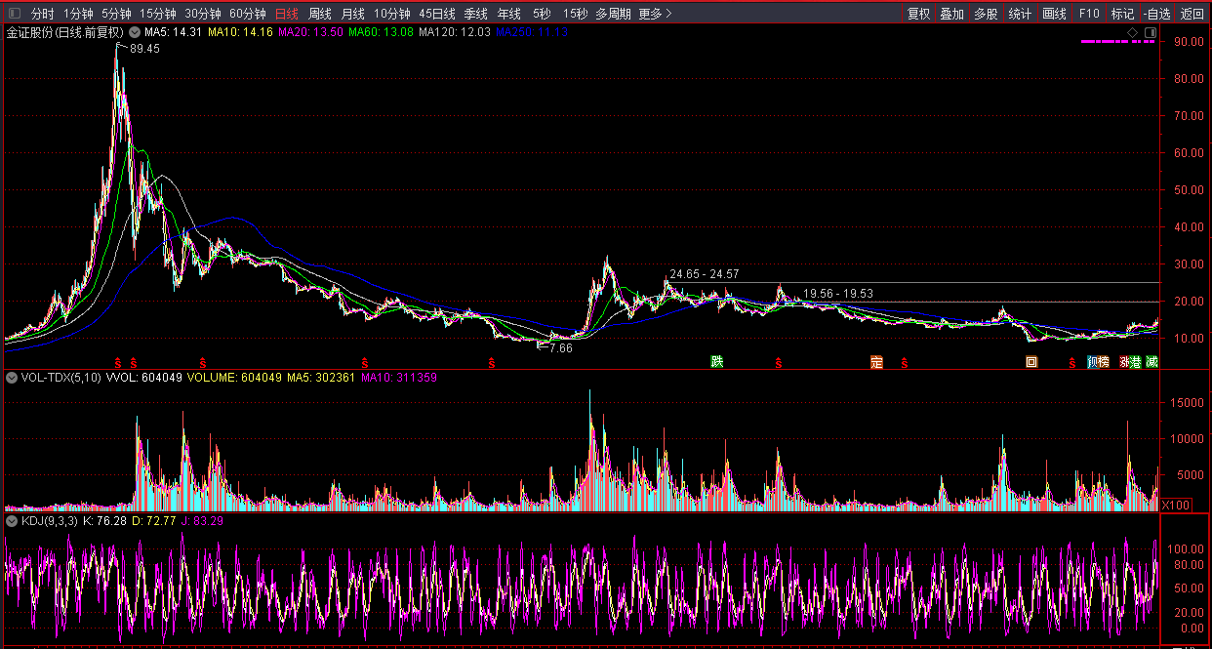Click the diamond icon above the price axis

[1132, 32]
